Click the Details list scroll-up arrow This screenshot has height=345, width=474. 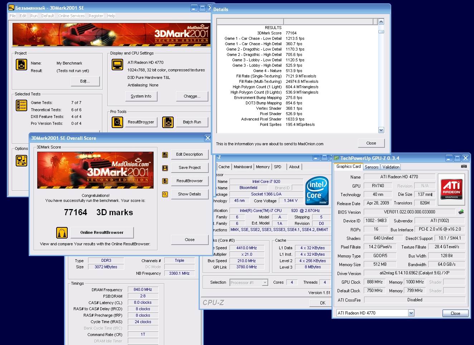pos(381,22)
